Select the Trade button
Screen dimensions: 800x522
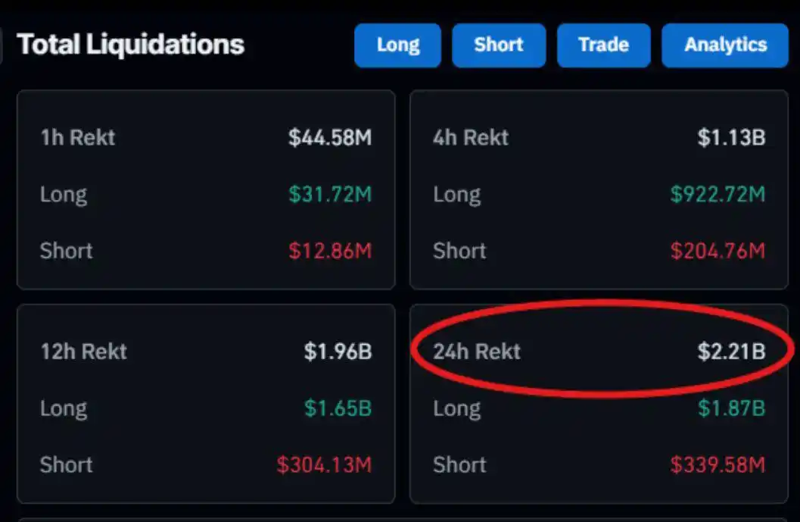[x=603, y=45]
